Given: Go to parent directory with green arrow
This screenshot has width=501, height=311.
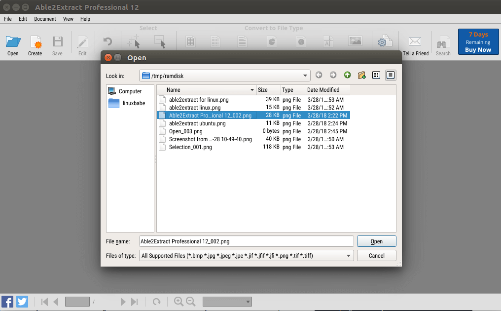Looking at the screenshot, I should coord(347,75).
